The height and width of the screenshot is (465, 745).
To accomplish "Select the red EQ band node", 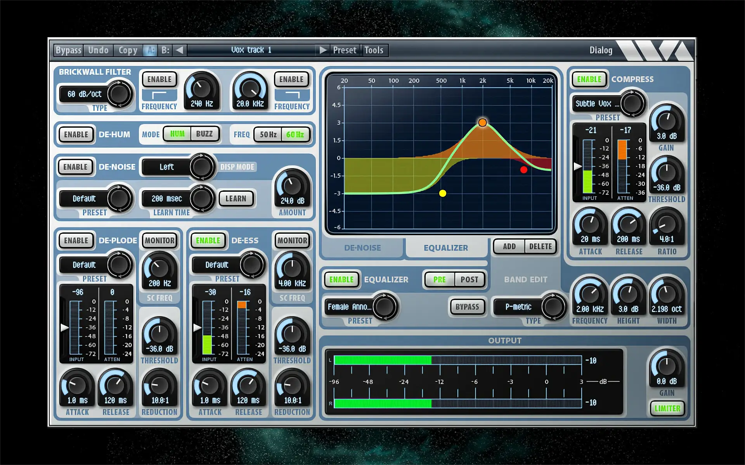I will pyautogui.click(x=523, y=170).
